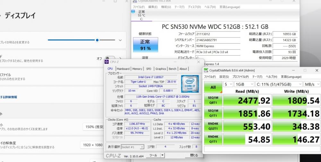Expand the brightness section chevron
The image size is (321, 162).
click(120, 40)
